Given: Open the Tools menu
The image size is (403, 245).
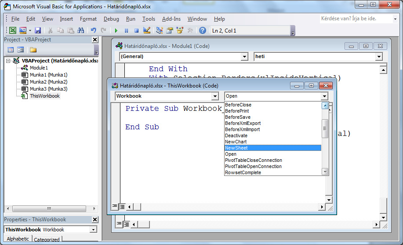Looking at the screenshot, I should point(149,19).
